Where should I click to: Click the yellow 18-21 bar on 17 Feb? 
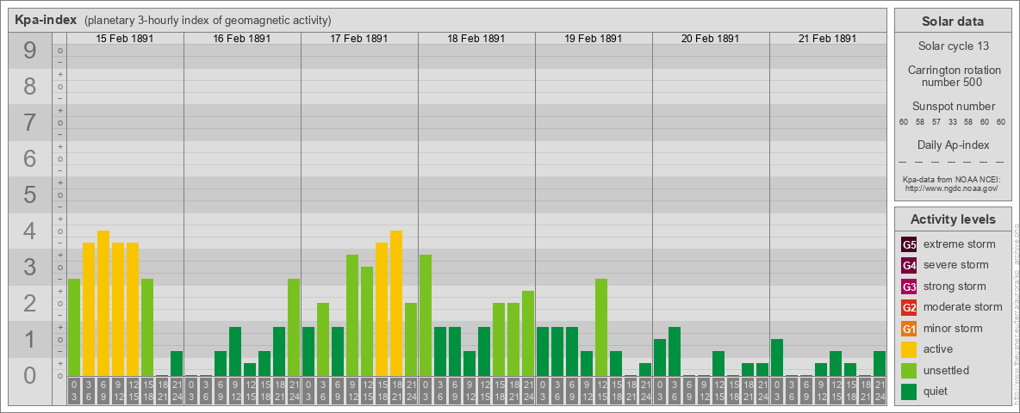tap(396, 303)
